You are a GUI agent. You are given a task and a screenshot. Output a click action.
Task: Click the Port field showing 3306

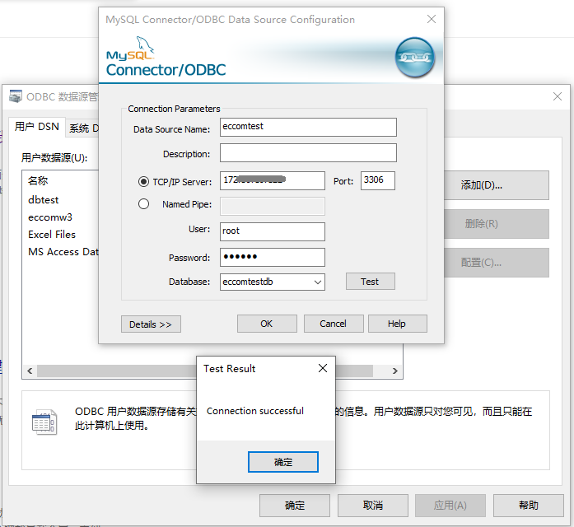point(378,180)
